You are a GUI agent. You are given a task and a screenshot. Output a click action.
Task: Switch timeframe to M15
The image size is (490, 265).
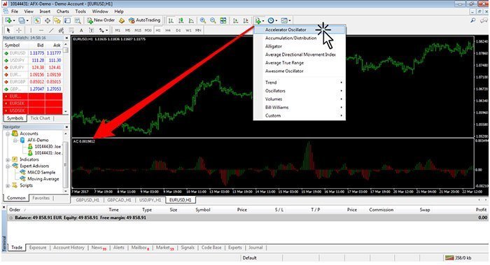138,30
